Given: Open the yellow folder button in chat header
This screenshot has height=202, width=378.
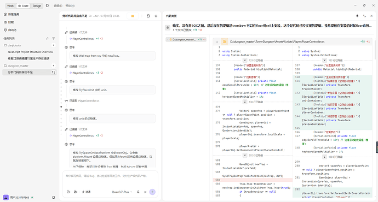Looking at the screenshot, I should pyautogui.click(x=133, y=16).
